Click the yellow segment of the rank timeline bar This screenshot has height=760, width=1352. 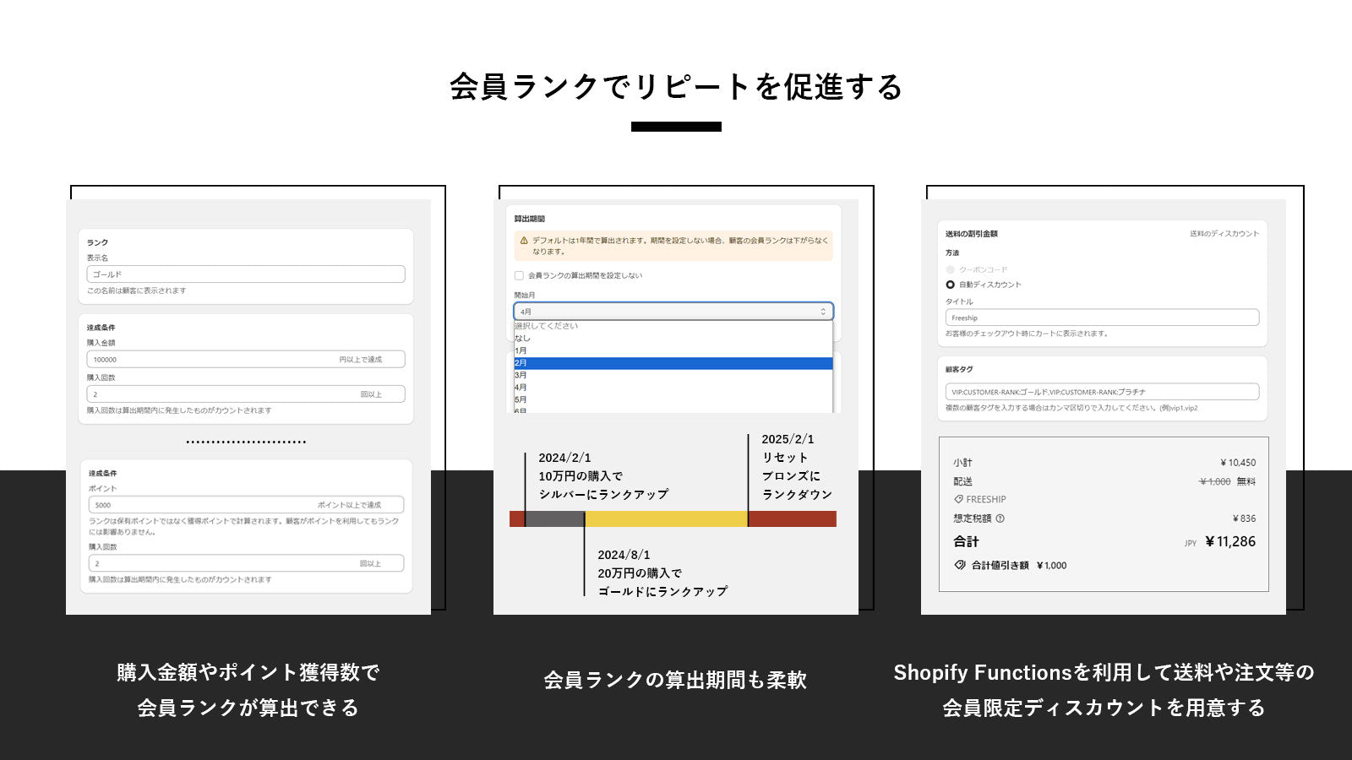click(x=668, y=518)
